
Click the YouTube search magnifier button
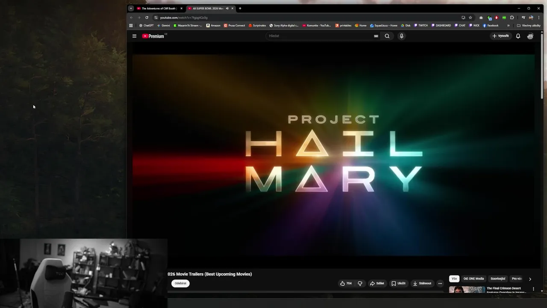[387, 36]
